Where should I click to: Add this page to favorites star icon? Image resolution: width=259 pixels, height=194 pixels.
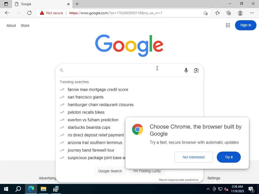(205, 13)
